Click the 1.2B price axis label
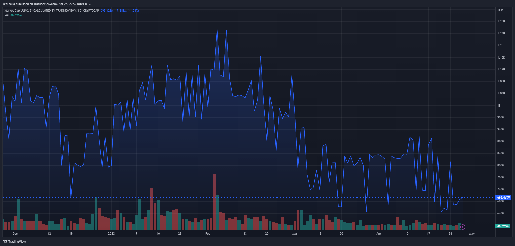515x246 pixels. [500, 45]
